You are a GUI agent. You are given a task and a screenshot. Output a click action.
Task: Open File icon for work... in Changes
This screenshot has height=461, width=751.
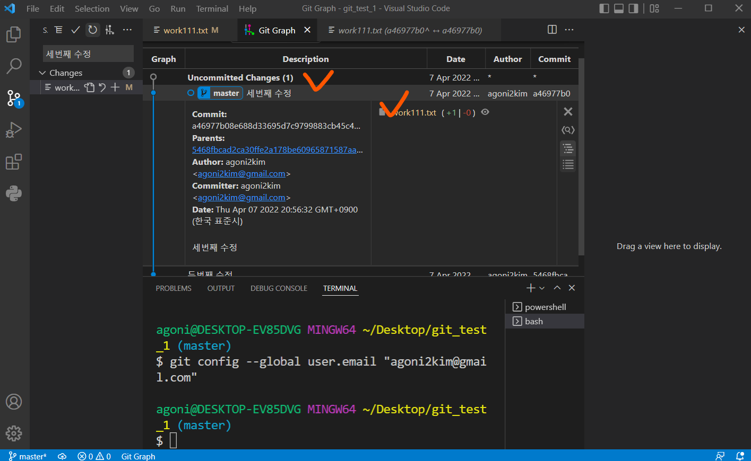pos(90,87)
